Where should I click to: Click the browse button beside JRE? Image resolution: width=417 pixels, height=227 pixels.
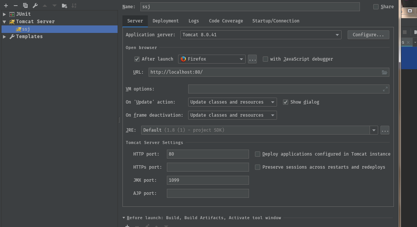385,130
